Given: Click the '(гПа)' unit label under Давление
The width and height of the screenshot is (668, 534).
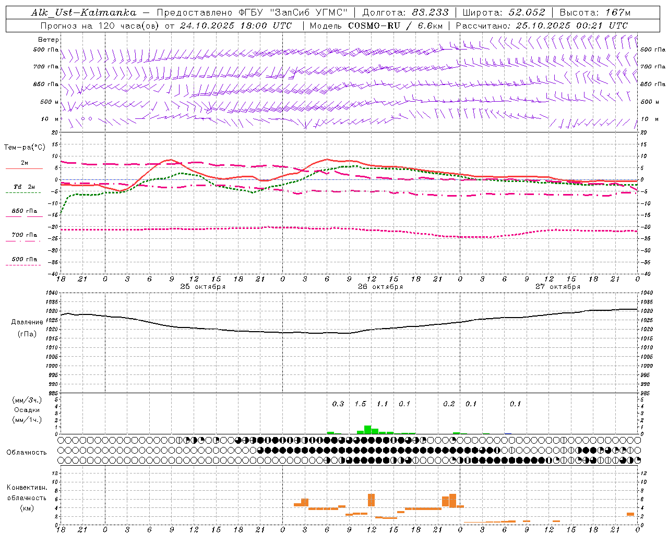Looking at the screenshot, I should 27,334.
